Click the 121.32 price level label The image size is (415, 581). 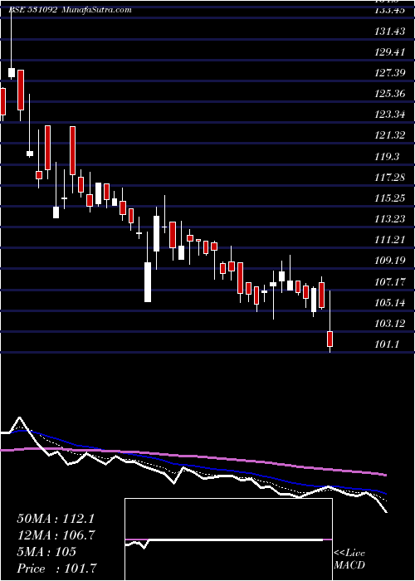(x=390, y=135)
